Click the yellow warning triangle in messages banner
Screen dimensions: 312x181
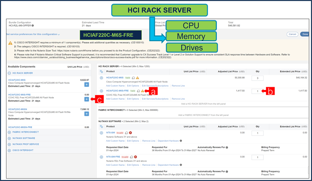[x=10, y=43]
